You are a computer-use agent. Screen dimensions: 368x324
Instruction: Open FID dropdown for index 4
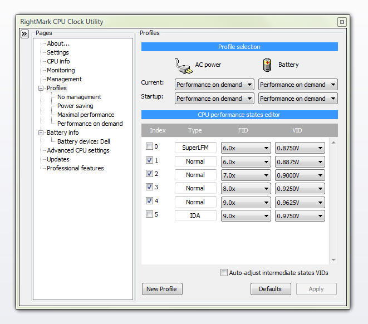tap(246, 203)
